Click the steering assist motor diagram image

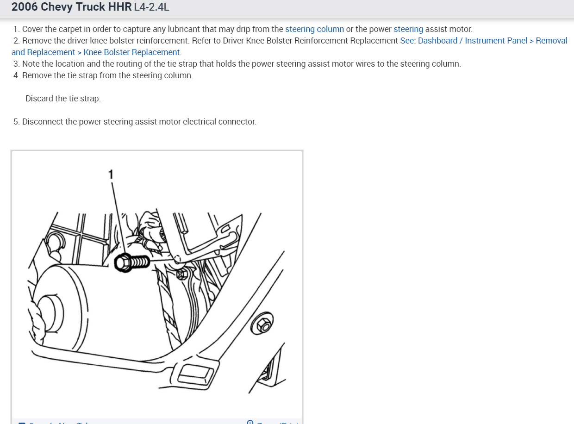[x=157, y=285]
